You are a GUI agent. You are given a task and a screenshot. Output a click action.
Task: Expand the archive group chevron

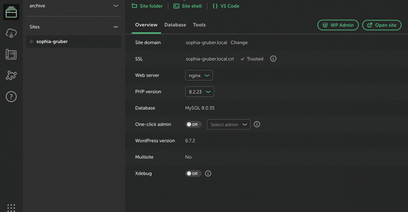[116, 6]
